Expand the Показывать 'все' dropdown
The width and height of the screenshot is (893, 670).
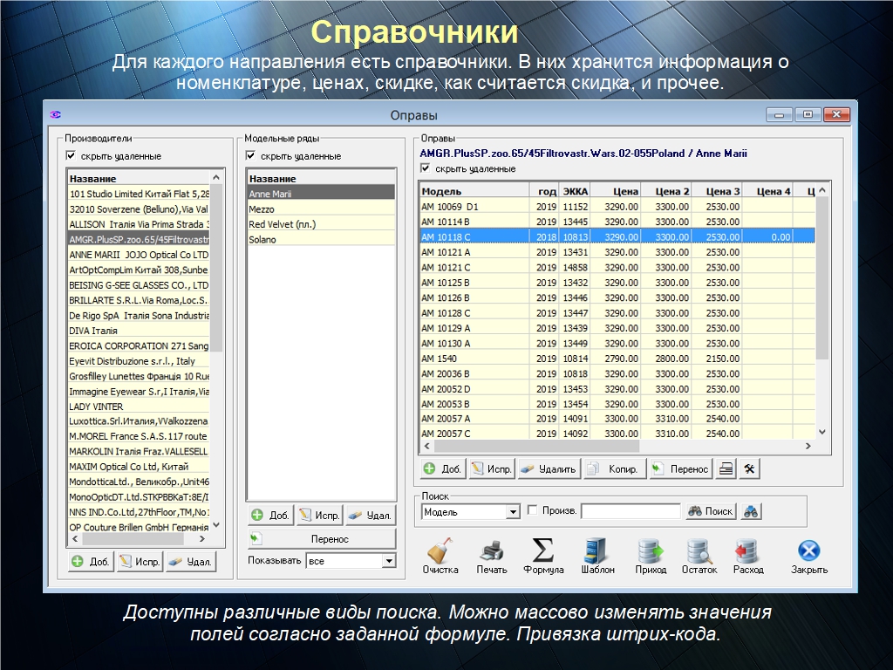388,561
